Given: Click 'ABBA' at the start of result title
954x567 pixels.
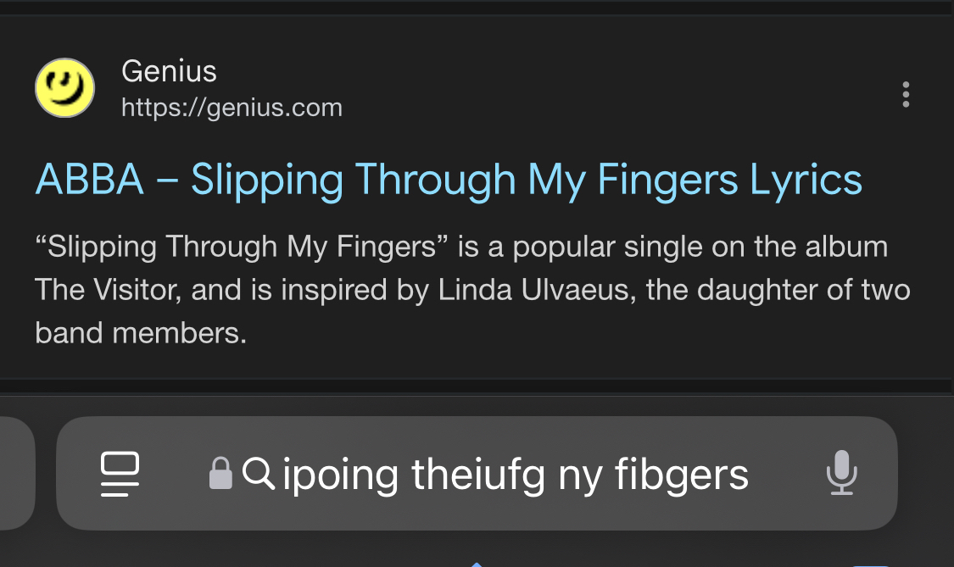Looking at the screenshot, I should point(89,180).
